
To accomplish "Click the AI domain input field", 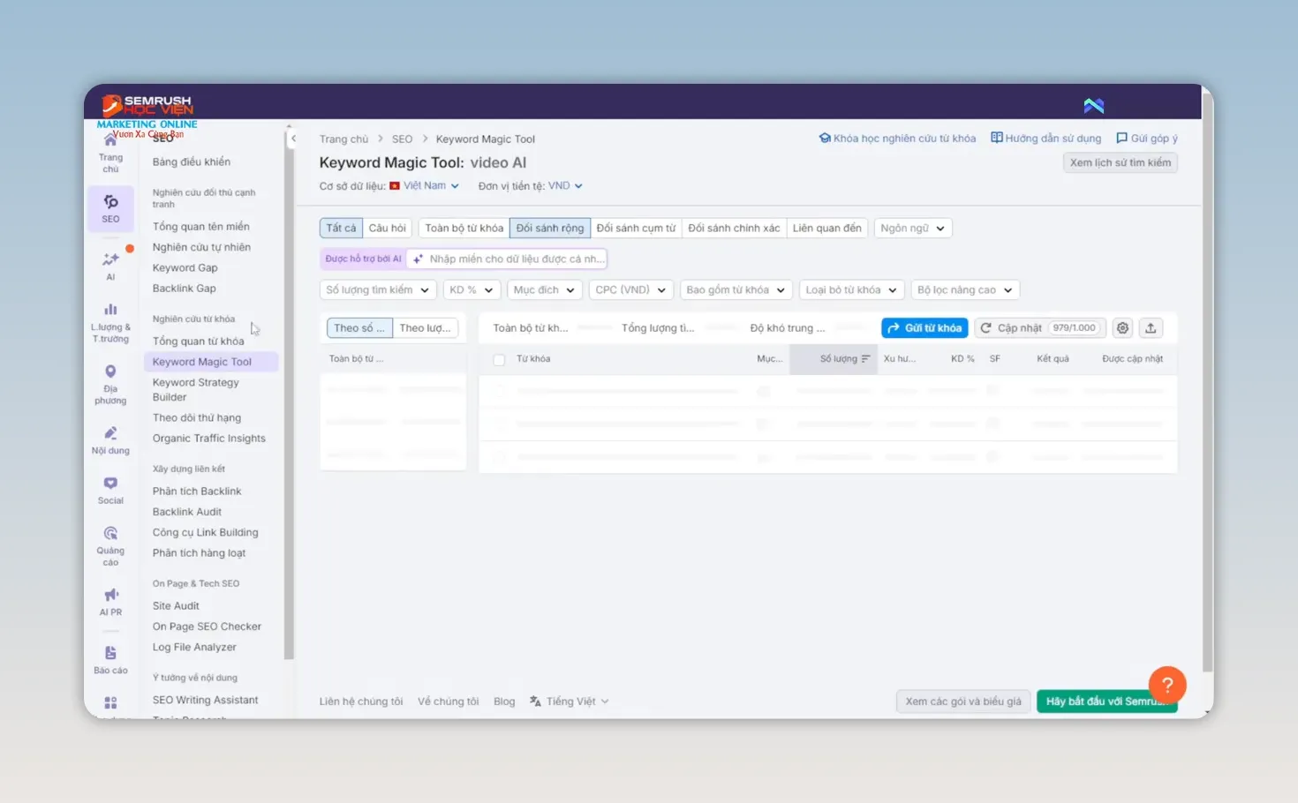I will click(x=508, y=259).
